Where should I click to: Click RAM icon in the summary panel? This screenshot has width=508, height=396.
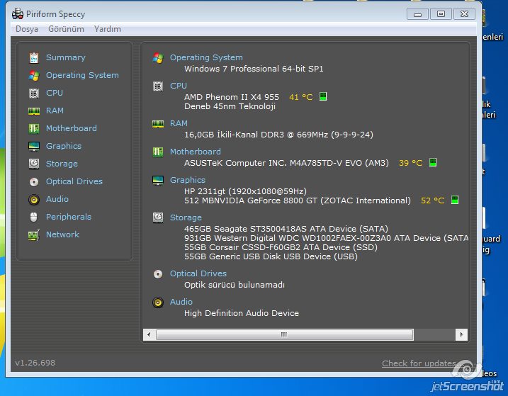[158, 124]
